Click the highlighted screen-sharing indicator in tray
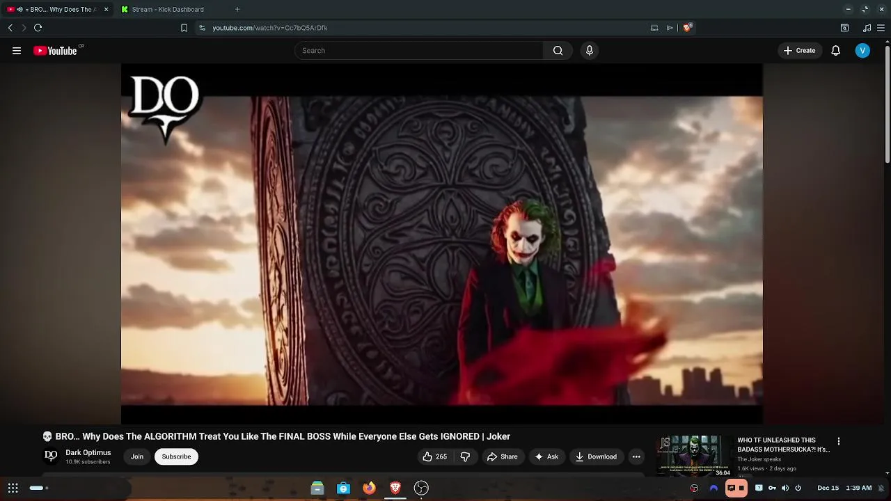Viewport: 891px width, 501px height. pos(736,488)
